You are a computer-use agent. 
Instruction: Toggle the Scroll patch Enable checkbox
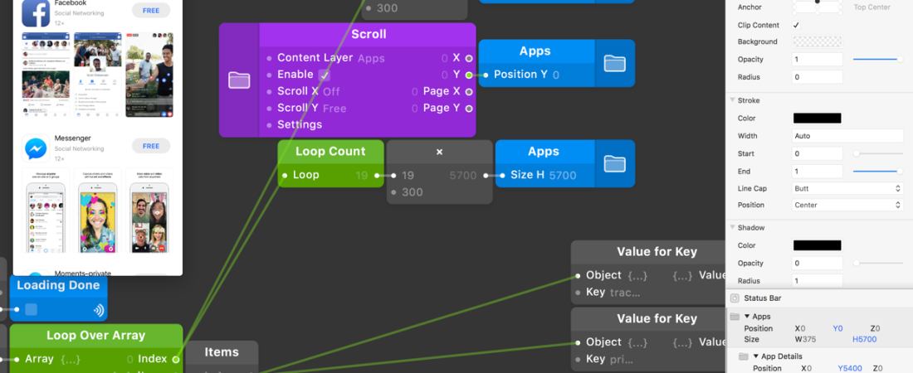coord(325,75)
